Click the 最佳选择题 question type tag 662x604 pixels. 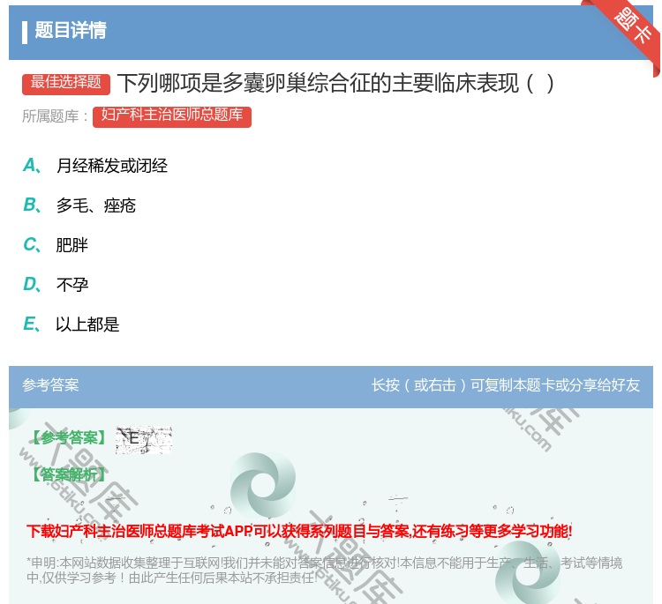(x=66, y=83)
